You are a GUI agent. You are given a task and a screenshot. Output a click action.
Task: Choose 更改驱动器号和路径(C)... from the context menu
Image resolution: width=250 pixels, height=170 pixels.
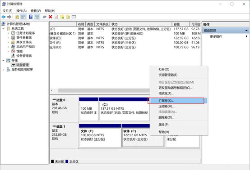point(179,88)
